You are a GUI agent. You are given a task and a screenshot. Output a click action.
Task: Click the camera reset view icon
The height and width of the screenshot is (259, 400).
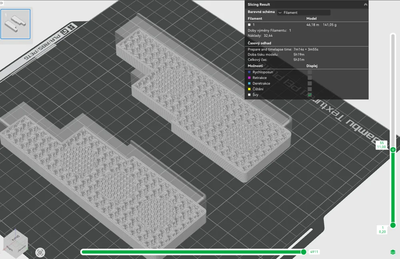(40, 253)
